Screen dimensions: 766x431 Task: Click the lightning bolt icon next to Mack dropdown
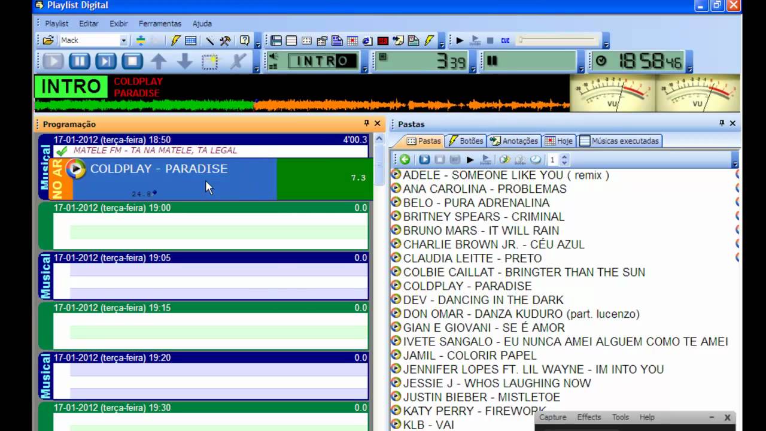(175, 41)
